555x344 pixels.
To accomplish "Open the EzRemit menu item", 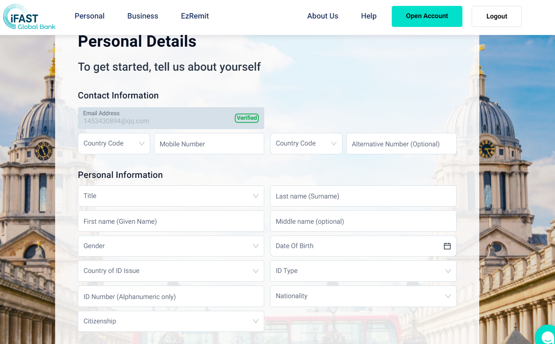I will pos(195,16).
